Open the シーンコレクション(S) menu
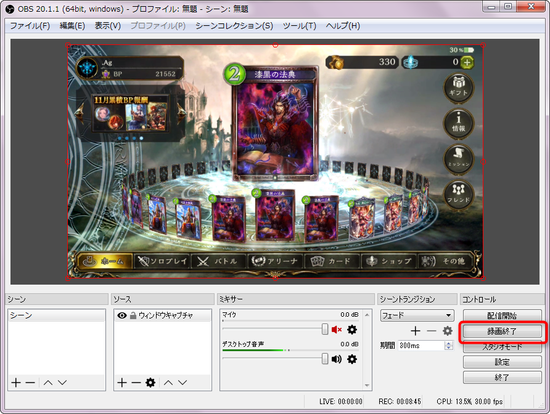The height and width of the screenshot is (414, 550). [234, 26]
